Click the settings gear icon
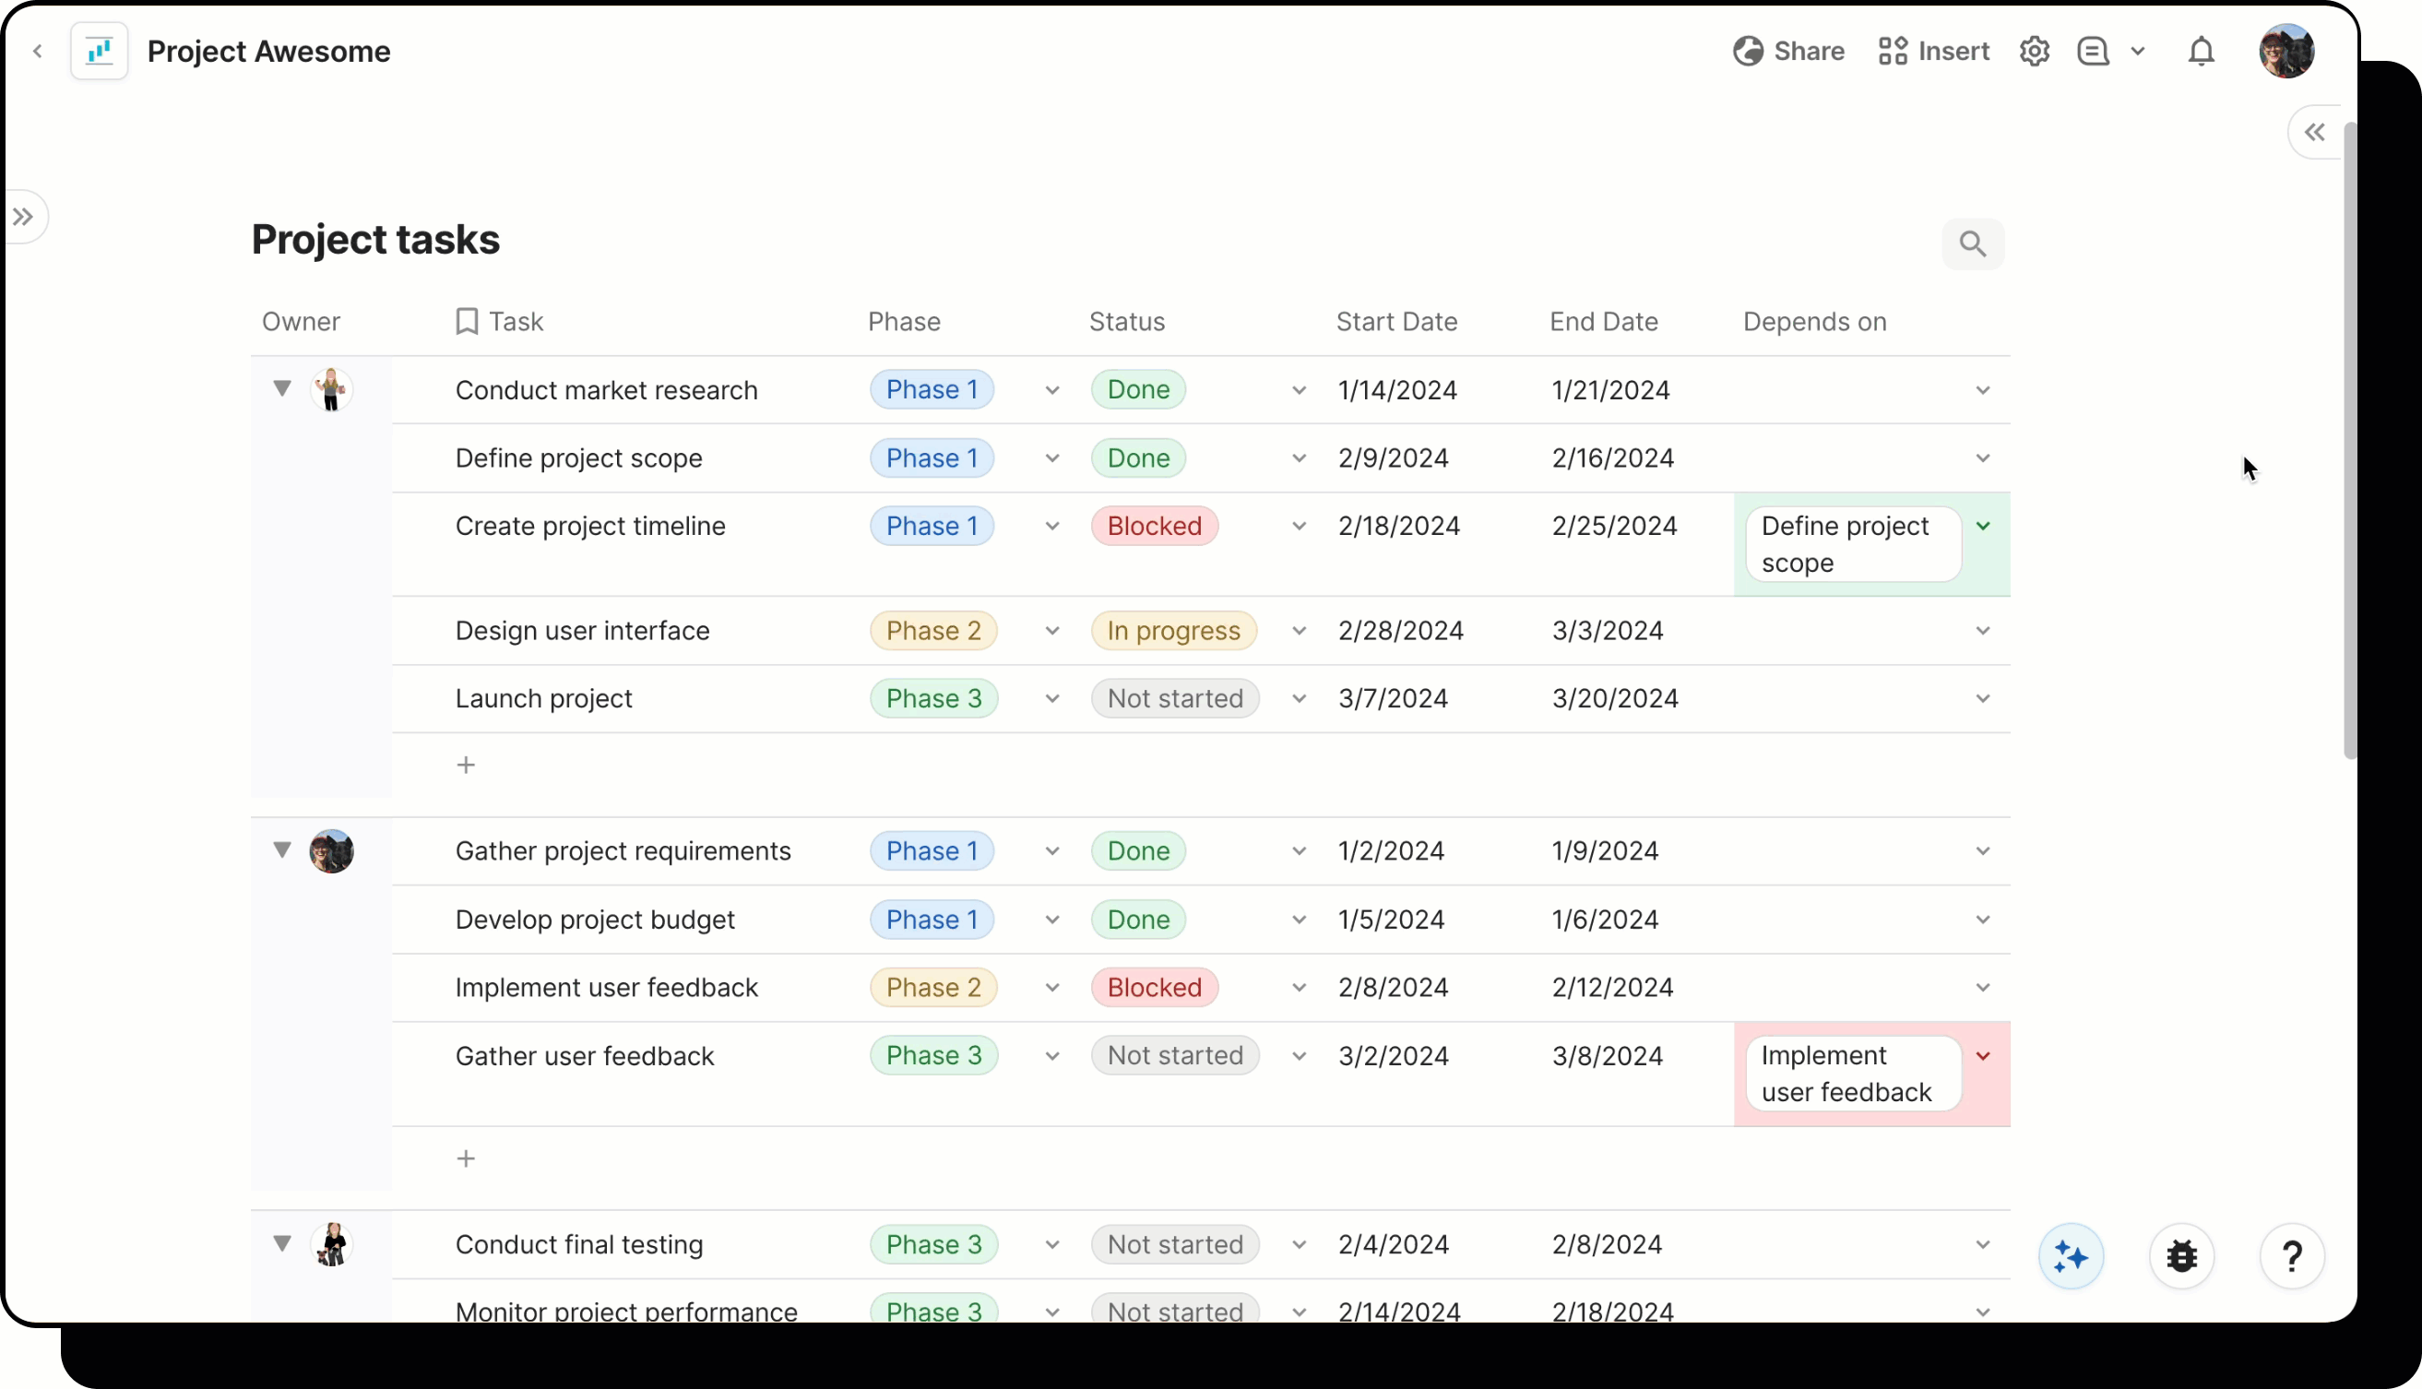This screenshot has height=1389, width=2422. point(2035,51)
